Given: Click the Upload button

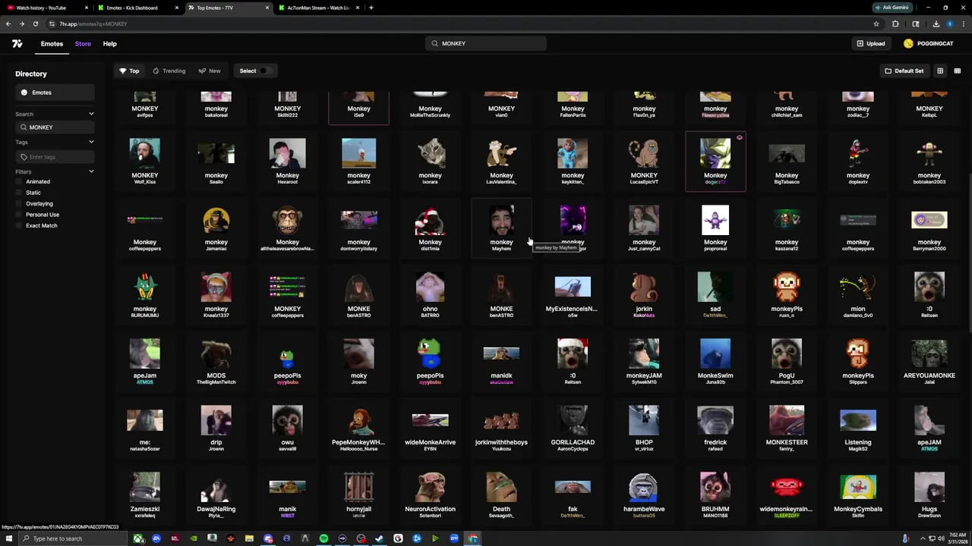Looking at the screenshot, I should (870, 44).
